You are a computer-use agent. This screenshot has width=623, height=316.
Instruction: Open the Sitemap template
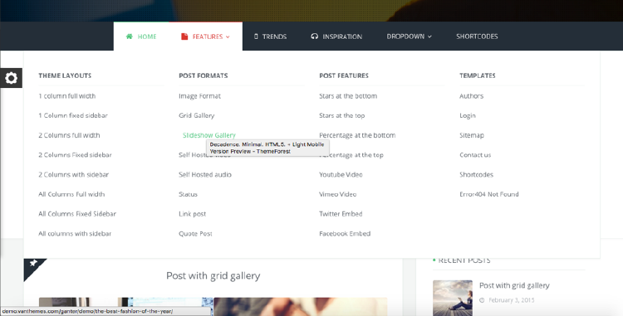click(472, 135)
